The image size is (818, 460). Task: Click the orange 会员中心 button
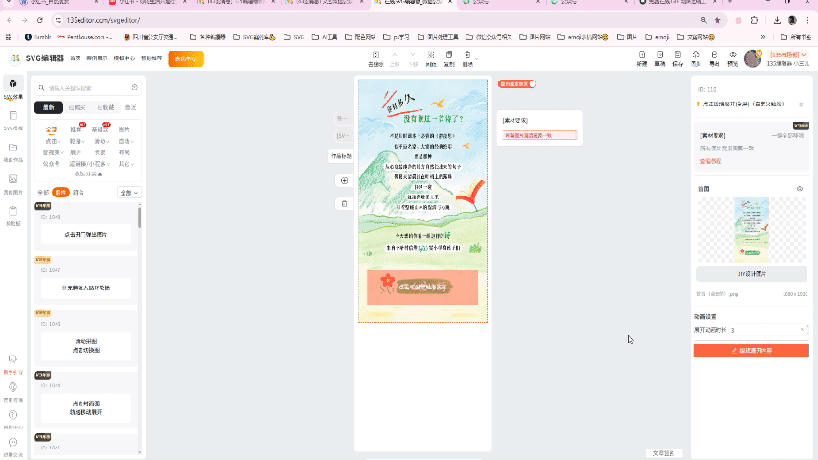tap(186, 59)
